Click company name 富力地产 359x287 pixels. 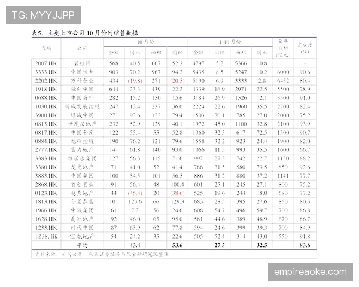(82, 149)
